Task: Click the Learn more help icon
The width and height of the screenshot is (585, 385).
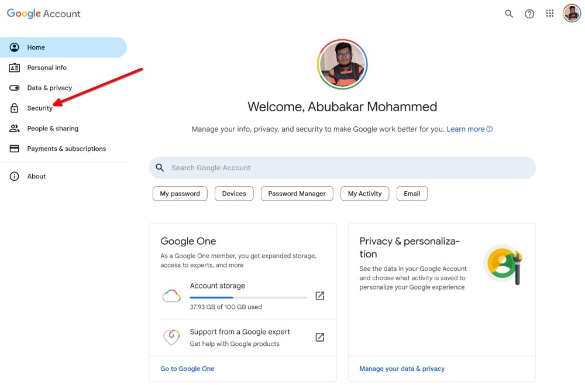Action: click(490, 129)
